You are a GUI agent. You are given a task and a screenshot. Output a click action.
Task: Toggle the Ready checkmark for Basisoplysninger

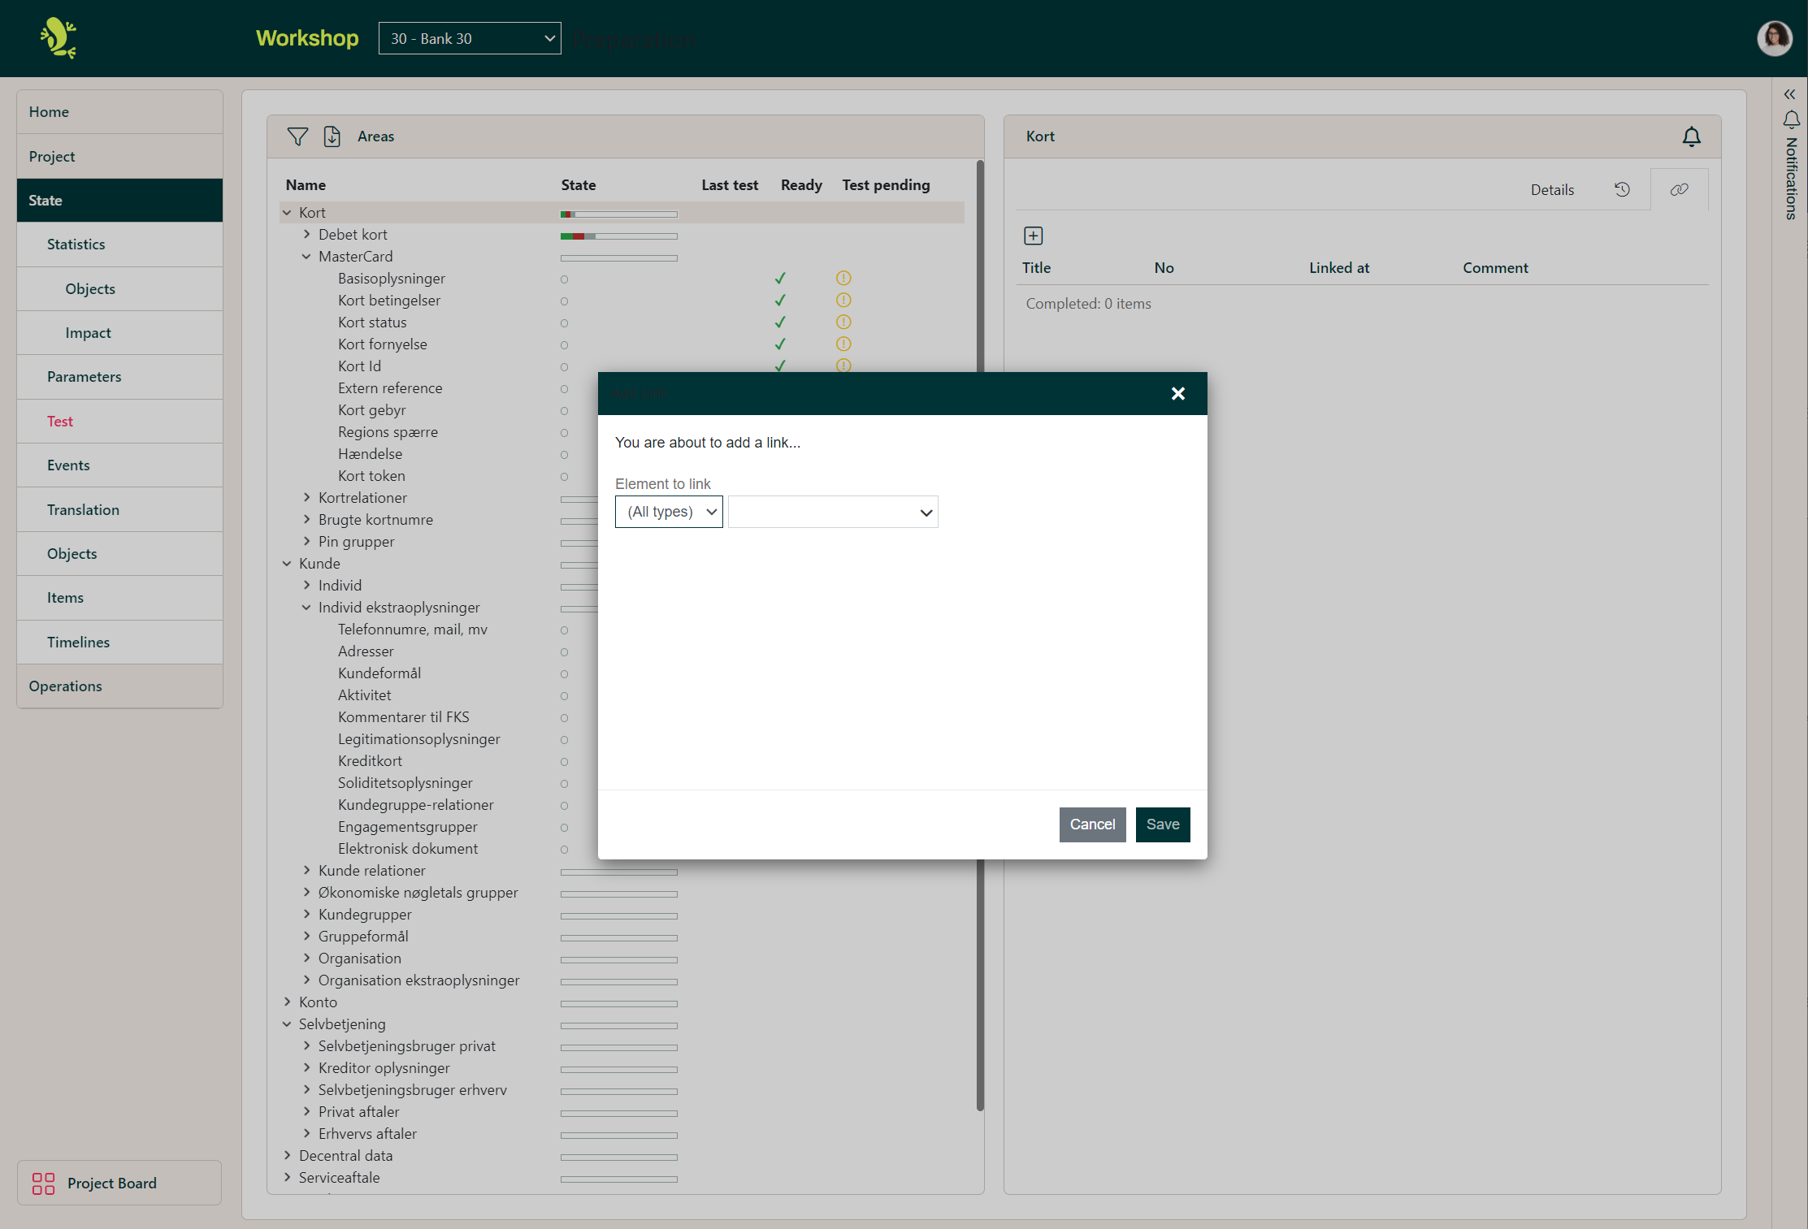tap(779, 278)
